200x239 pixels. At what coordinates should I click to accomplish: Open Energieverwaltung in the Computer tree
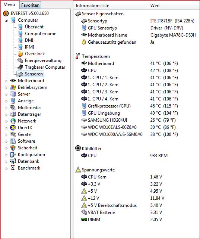click(43, 60)
